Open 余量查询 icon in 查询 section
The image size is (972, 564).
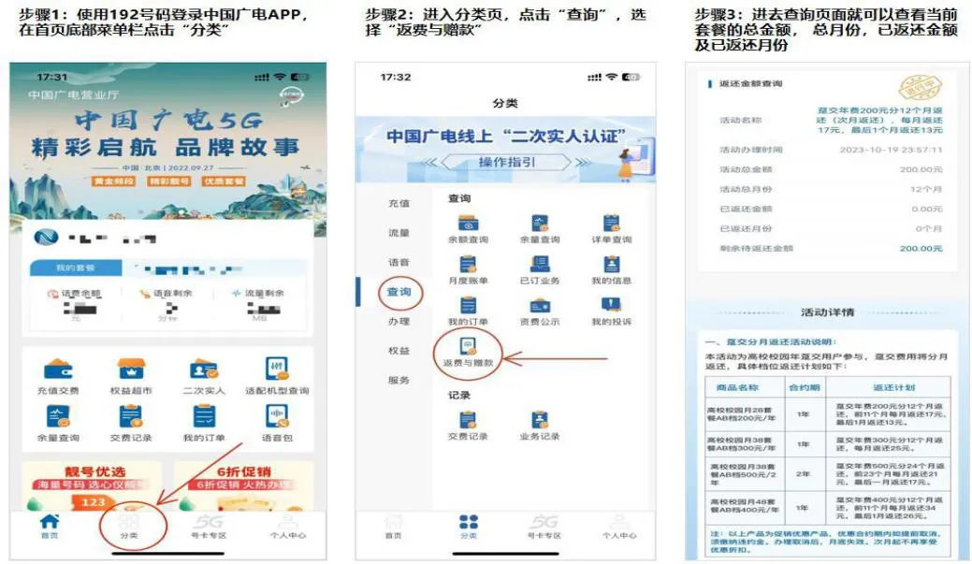click(x=540, y=224)
